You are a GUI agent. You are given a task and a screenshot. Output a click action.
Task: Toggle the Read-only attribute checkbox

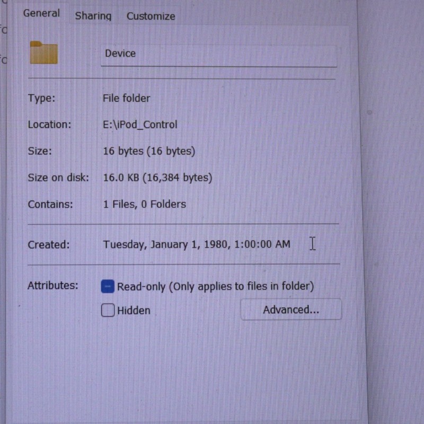tap(108, 287)
